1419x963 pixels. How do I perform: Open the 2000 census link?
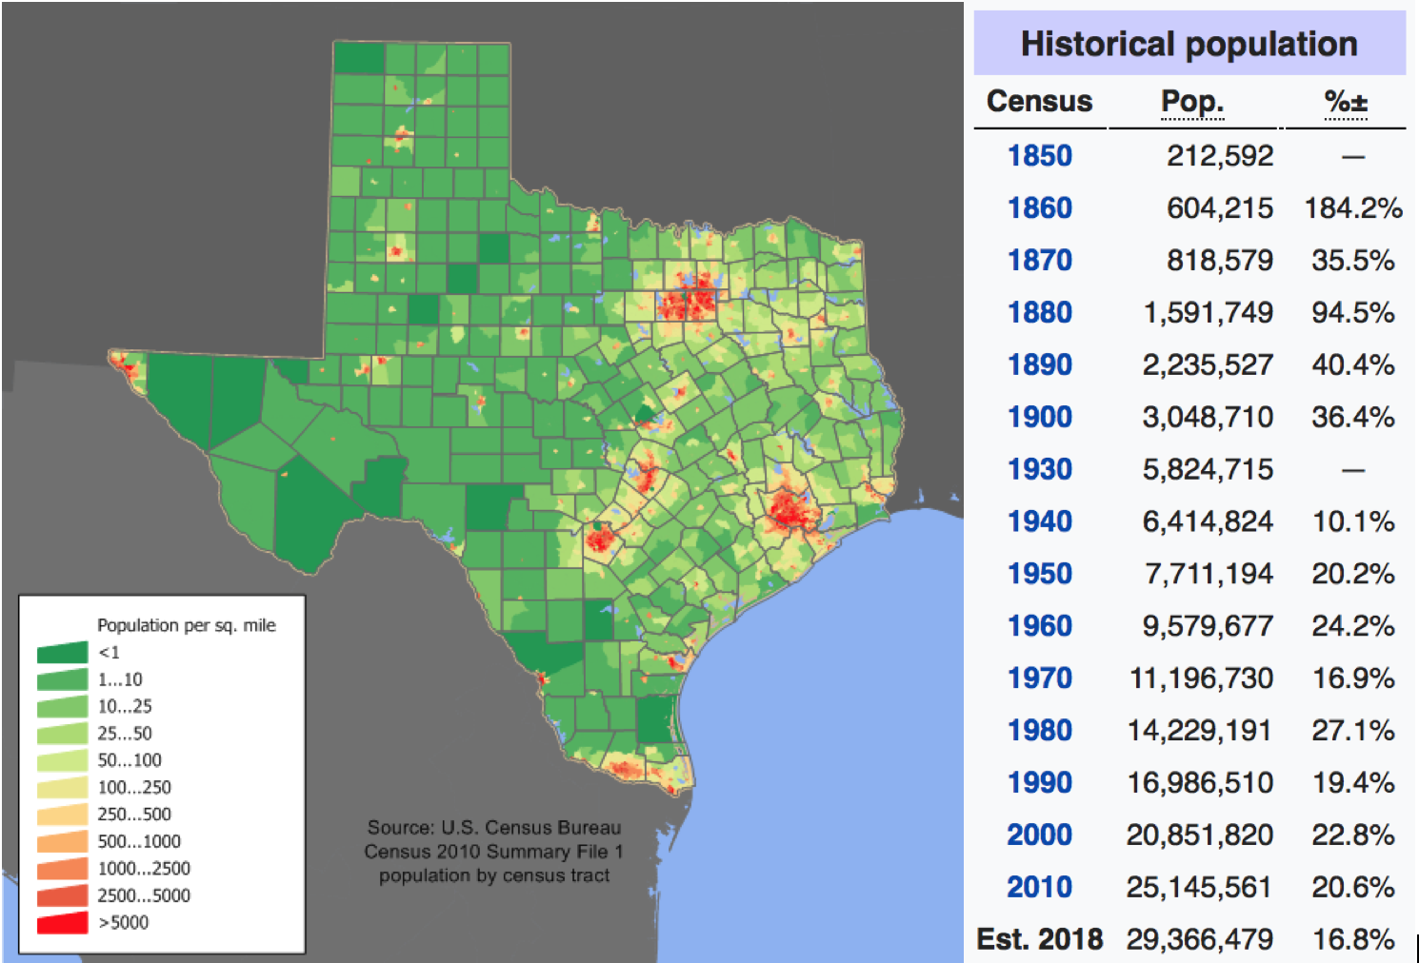pos(1039,836)
